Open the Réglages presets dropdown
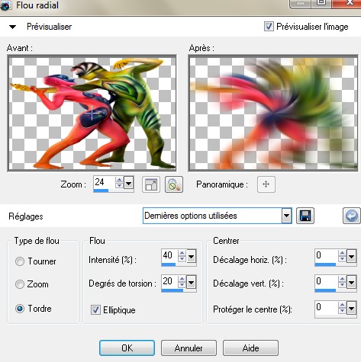361x362 pixels. 286,216
